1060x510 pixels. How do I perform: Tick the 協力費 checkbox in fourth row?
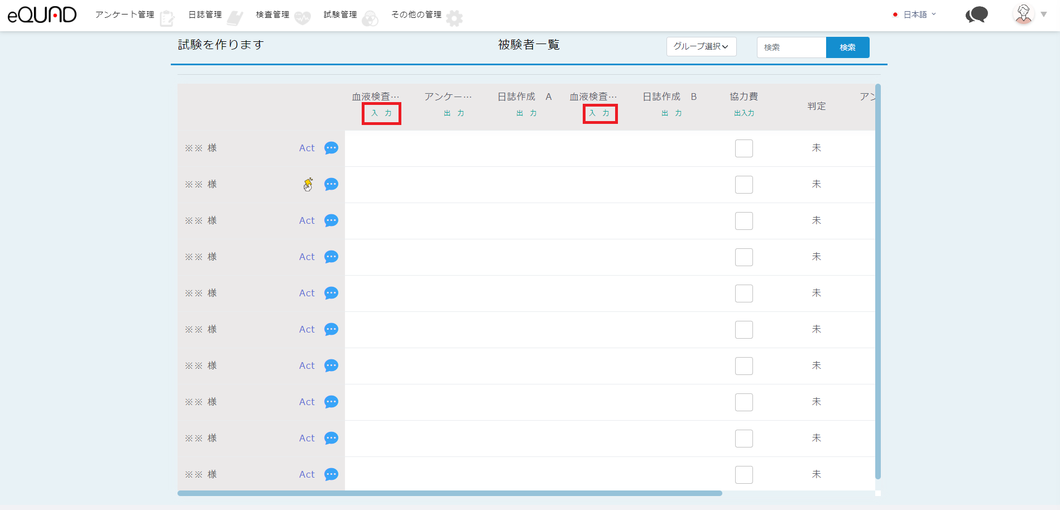click(x=744, y=257)
